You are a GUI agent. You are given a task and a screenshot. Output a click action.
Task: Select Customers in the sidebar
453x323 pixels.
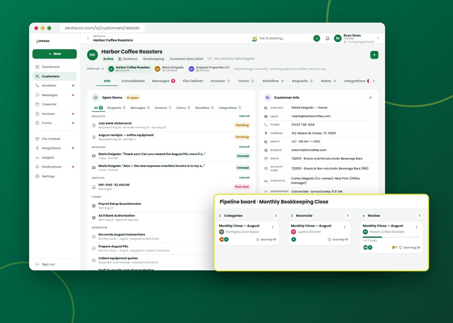54,77
